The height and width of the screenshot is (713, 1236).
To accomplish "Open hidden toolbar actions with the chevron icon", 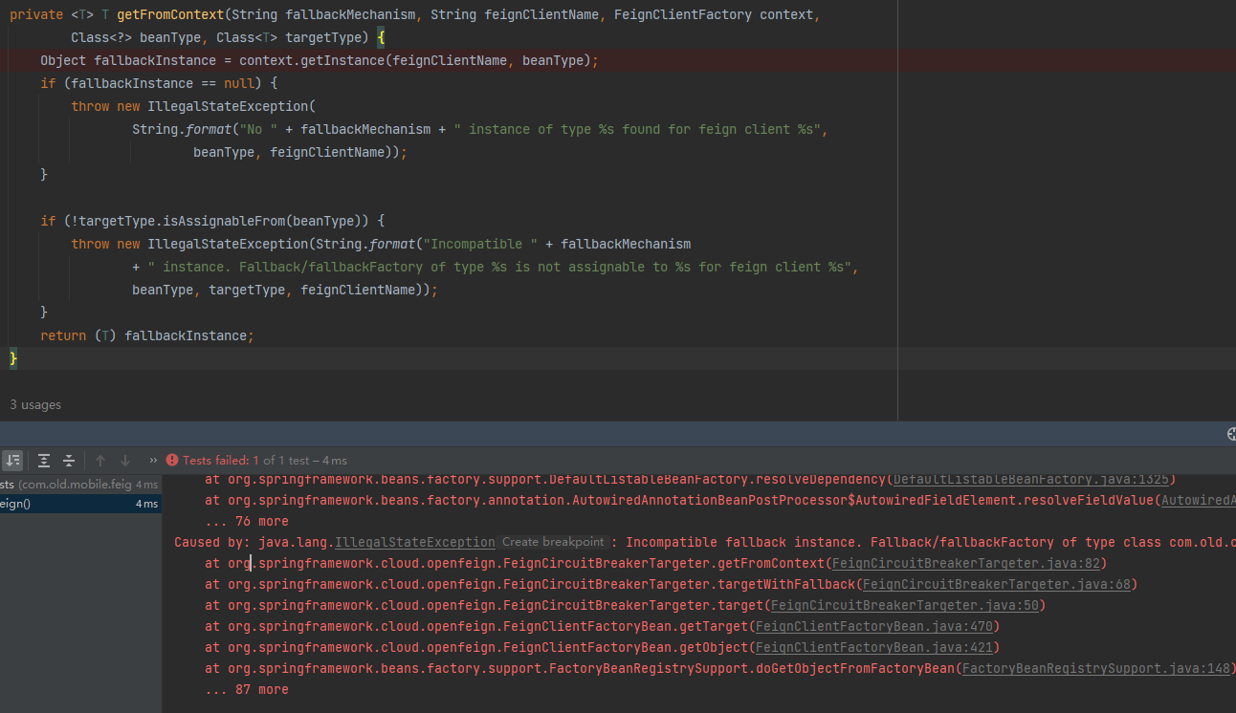I will [153, 459].
